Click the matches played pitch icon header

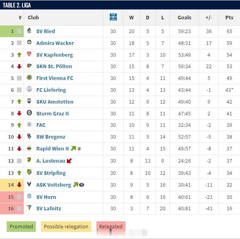(113, 17)
